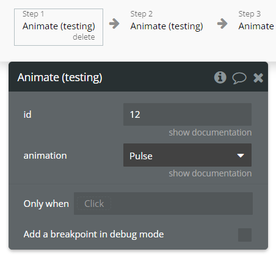Click the Only when label
Image resolution: width=276 pixels, height=260 pixels.
pyautogui.click(x=46, y=204)
